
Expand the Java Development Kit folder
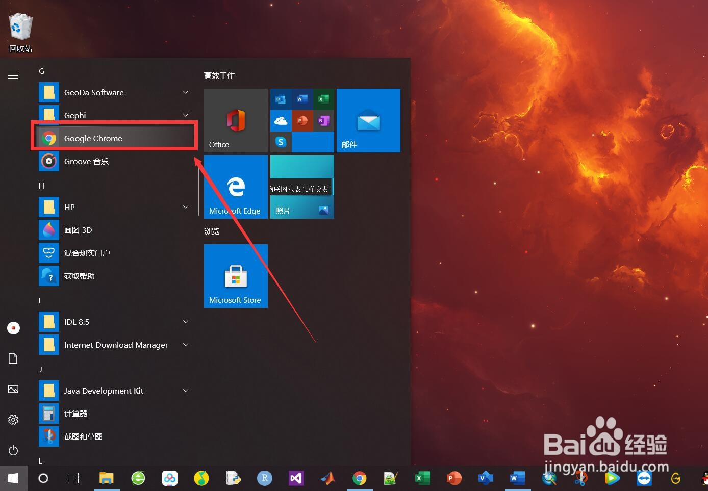116,391
